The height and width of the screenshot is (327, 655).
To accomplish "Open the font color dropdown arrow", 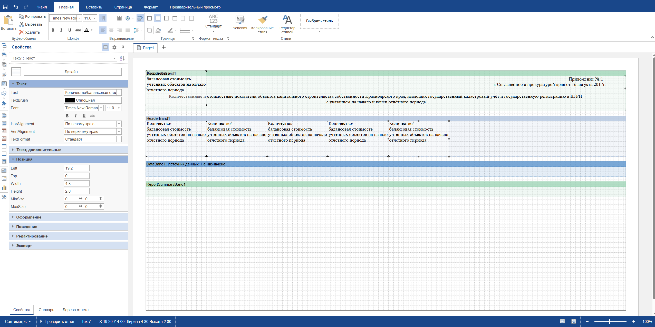I will (x=92, y=30).
